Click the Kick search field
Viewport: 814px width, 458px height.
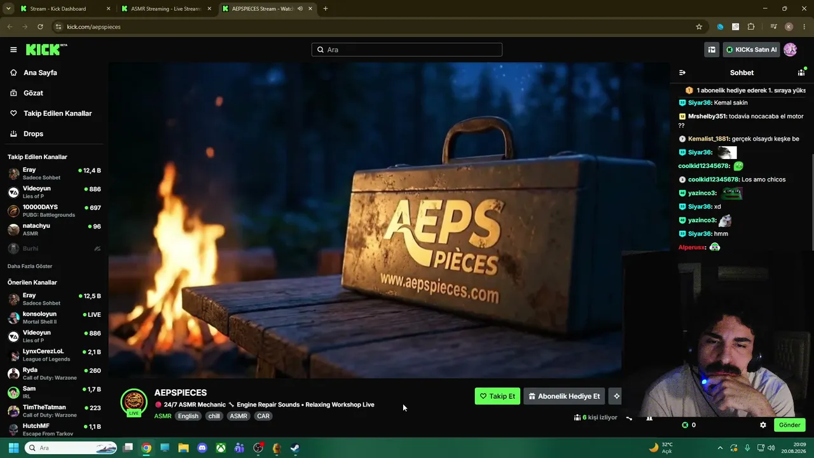(407, 50)
